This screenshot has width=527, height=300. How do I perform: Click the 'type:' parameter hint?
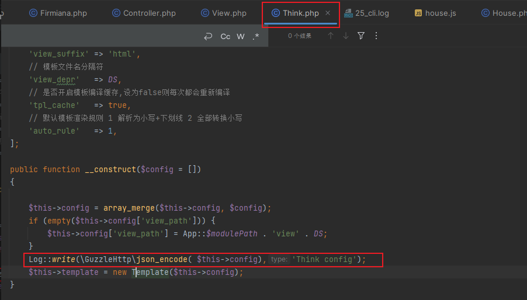(279, 259)
